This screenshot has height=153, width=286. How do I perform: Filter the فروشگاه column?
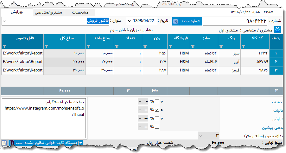(170, 46)
